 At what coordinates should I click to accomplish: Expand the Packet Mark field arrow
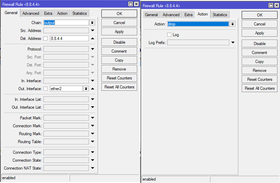click(x=92, y=118)
